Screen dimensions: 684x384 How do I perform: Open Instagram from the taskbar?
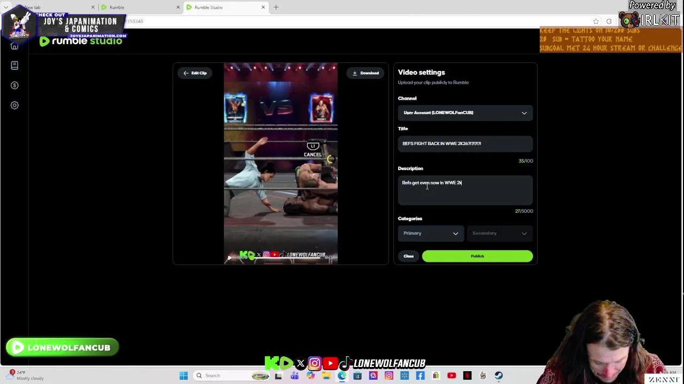point(389,376)
